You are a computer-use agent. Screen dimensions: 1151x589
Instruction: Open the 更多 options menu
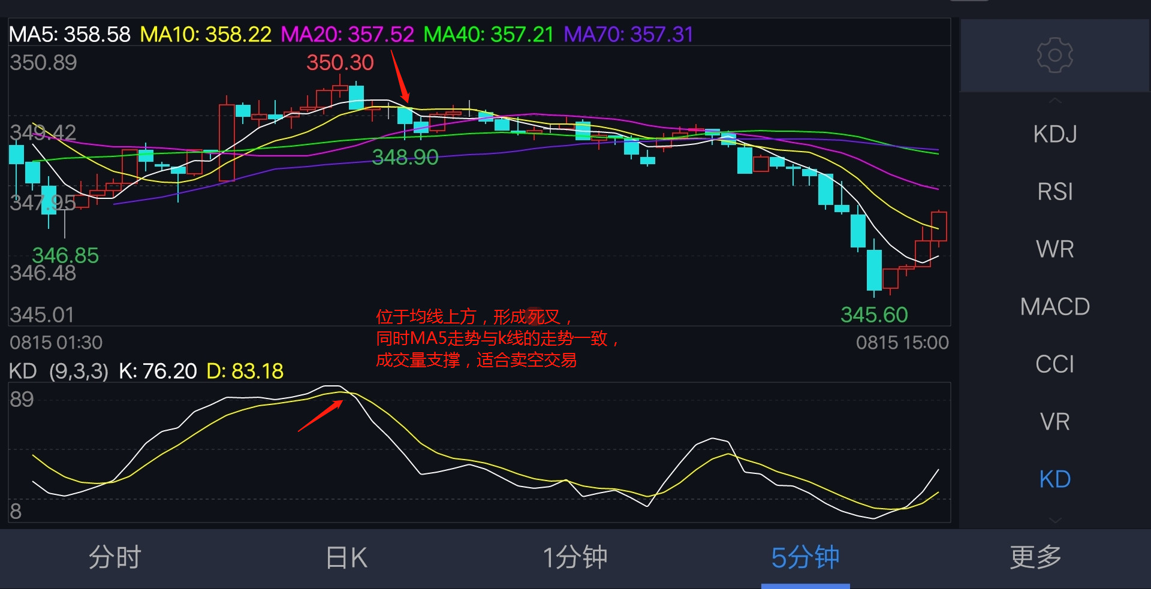click(1034, 557)
